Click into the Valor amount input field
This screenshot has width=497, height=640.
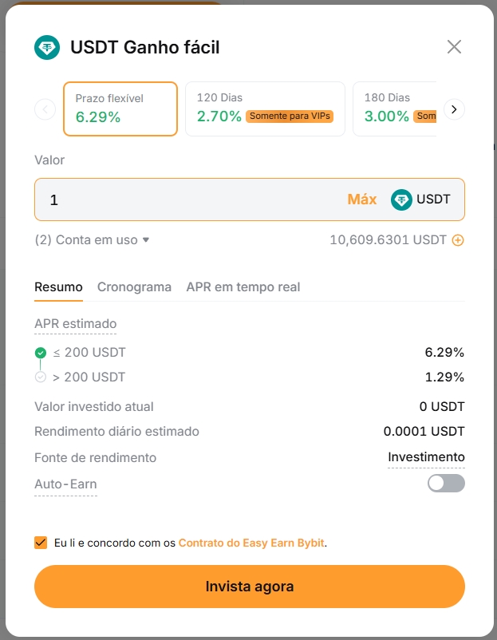(x=191, y=200)
